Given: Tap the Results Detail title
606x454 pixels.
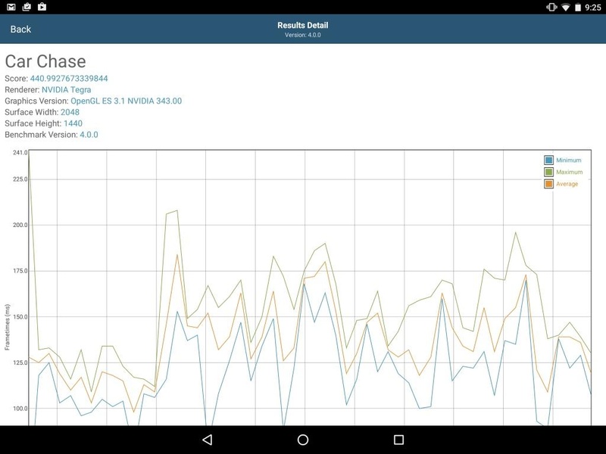Looking at the screenshot, I should click(302, 26).
